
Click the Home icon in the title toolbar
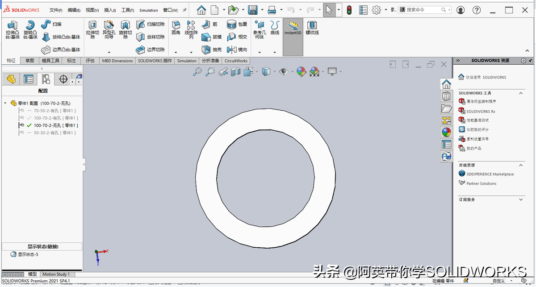tap(201, 10)
